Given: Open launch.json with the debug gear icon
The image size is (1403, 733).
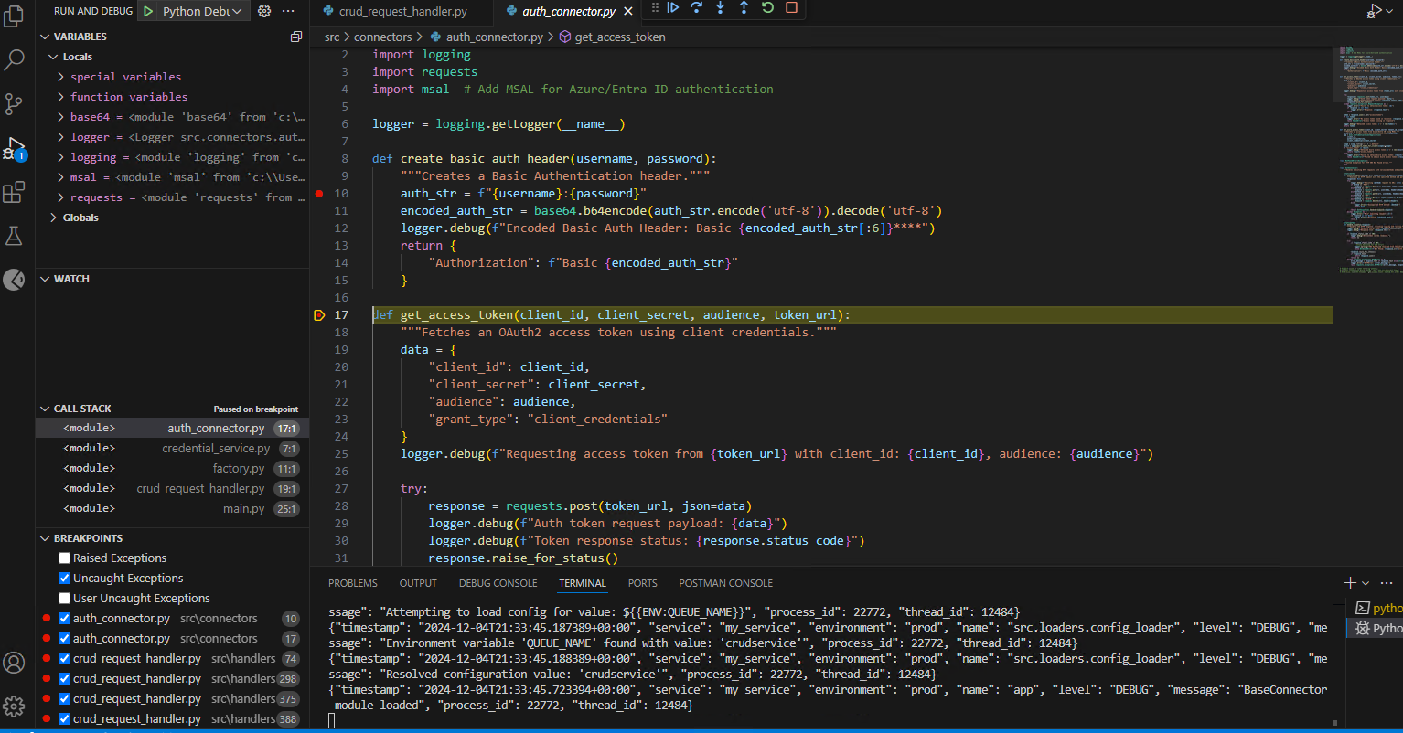Looking at the screenshot, I should click(264, 11).
